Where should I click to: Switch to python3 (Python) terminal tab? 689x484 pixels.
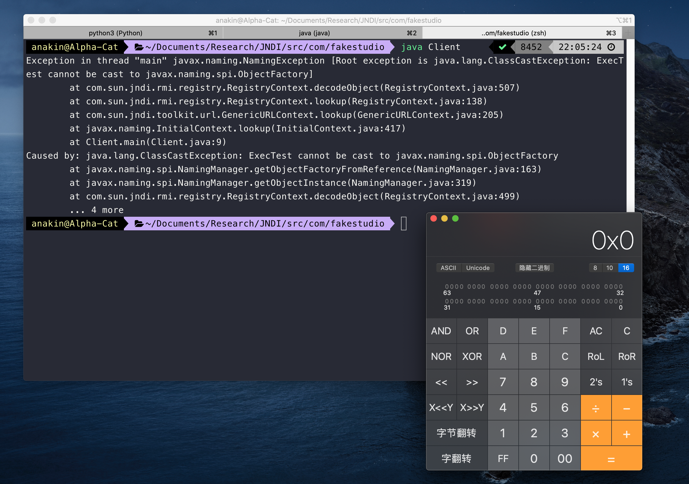click(115, 33)
